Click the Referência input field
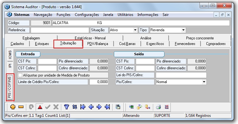Viewport: 238px width, 124px height. pyautogui.click(x=60, y=30)
